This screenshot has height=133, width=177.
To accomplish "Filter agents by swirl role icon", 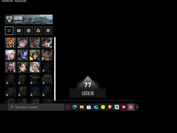I will tap(19, 31).
